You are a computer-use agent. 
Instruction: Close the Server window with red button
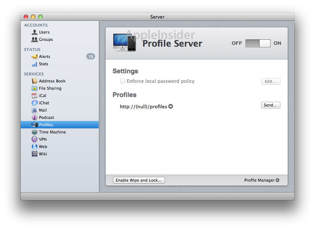pyautogui.click(x=26, y=17)
